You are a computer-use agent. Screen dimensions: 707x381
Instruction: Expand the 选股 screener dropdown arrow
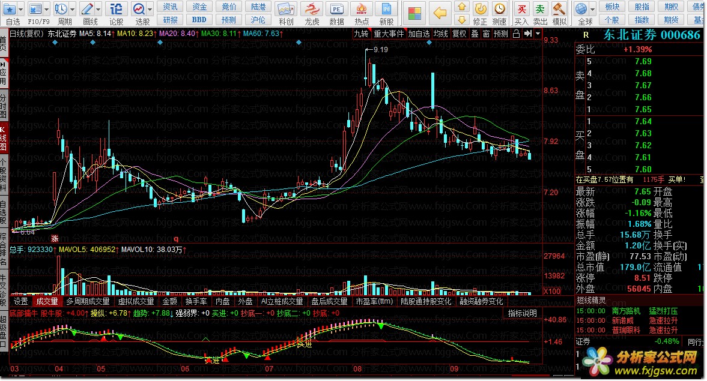click(x=150, y=9)
